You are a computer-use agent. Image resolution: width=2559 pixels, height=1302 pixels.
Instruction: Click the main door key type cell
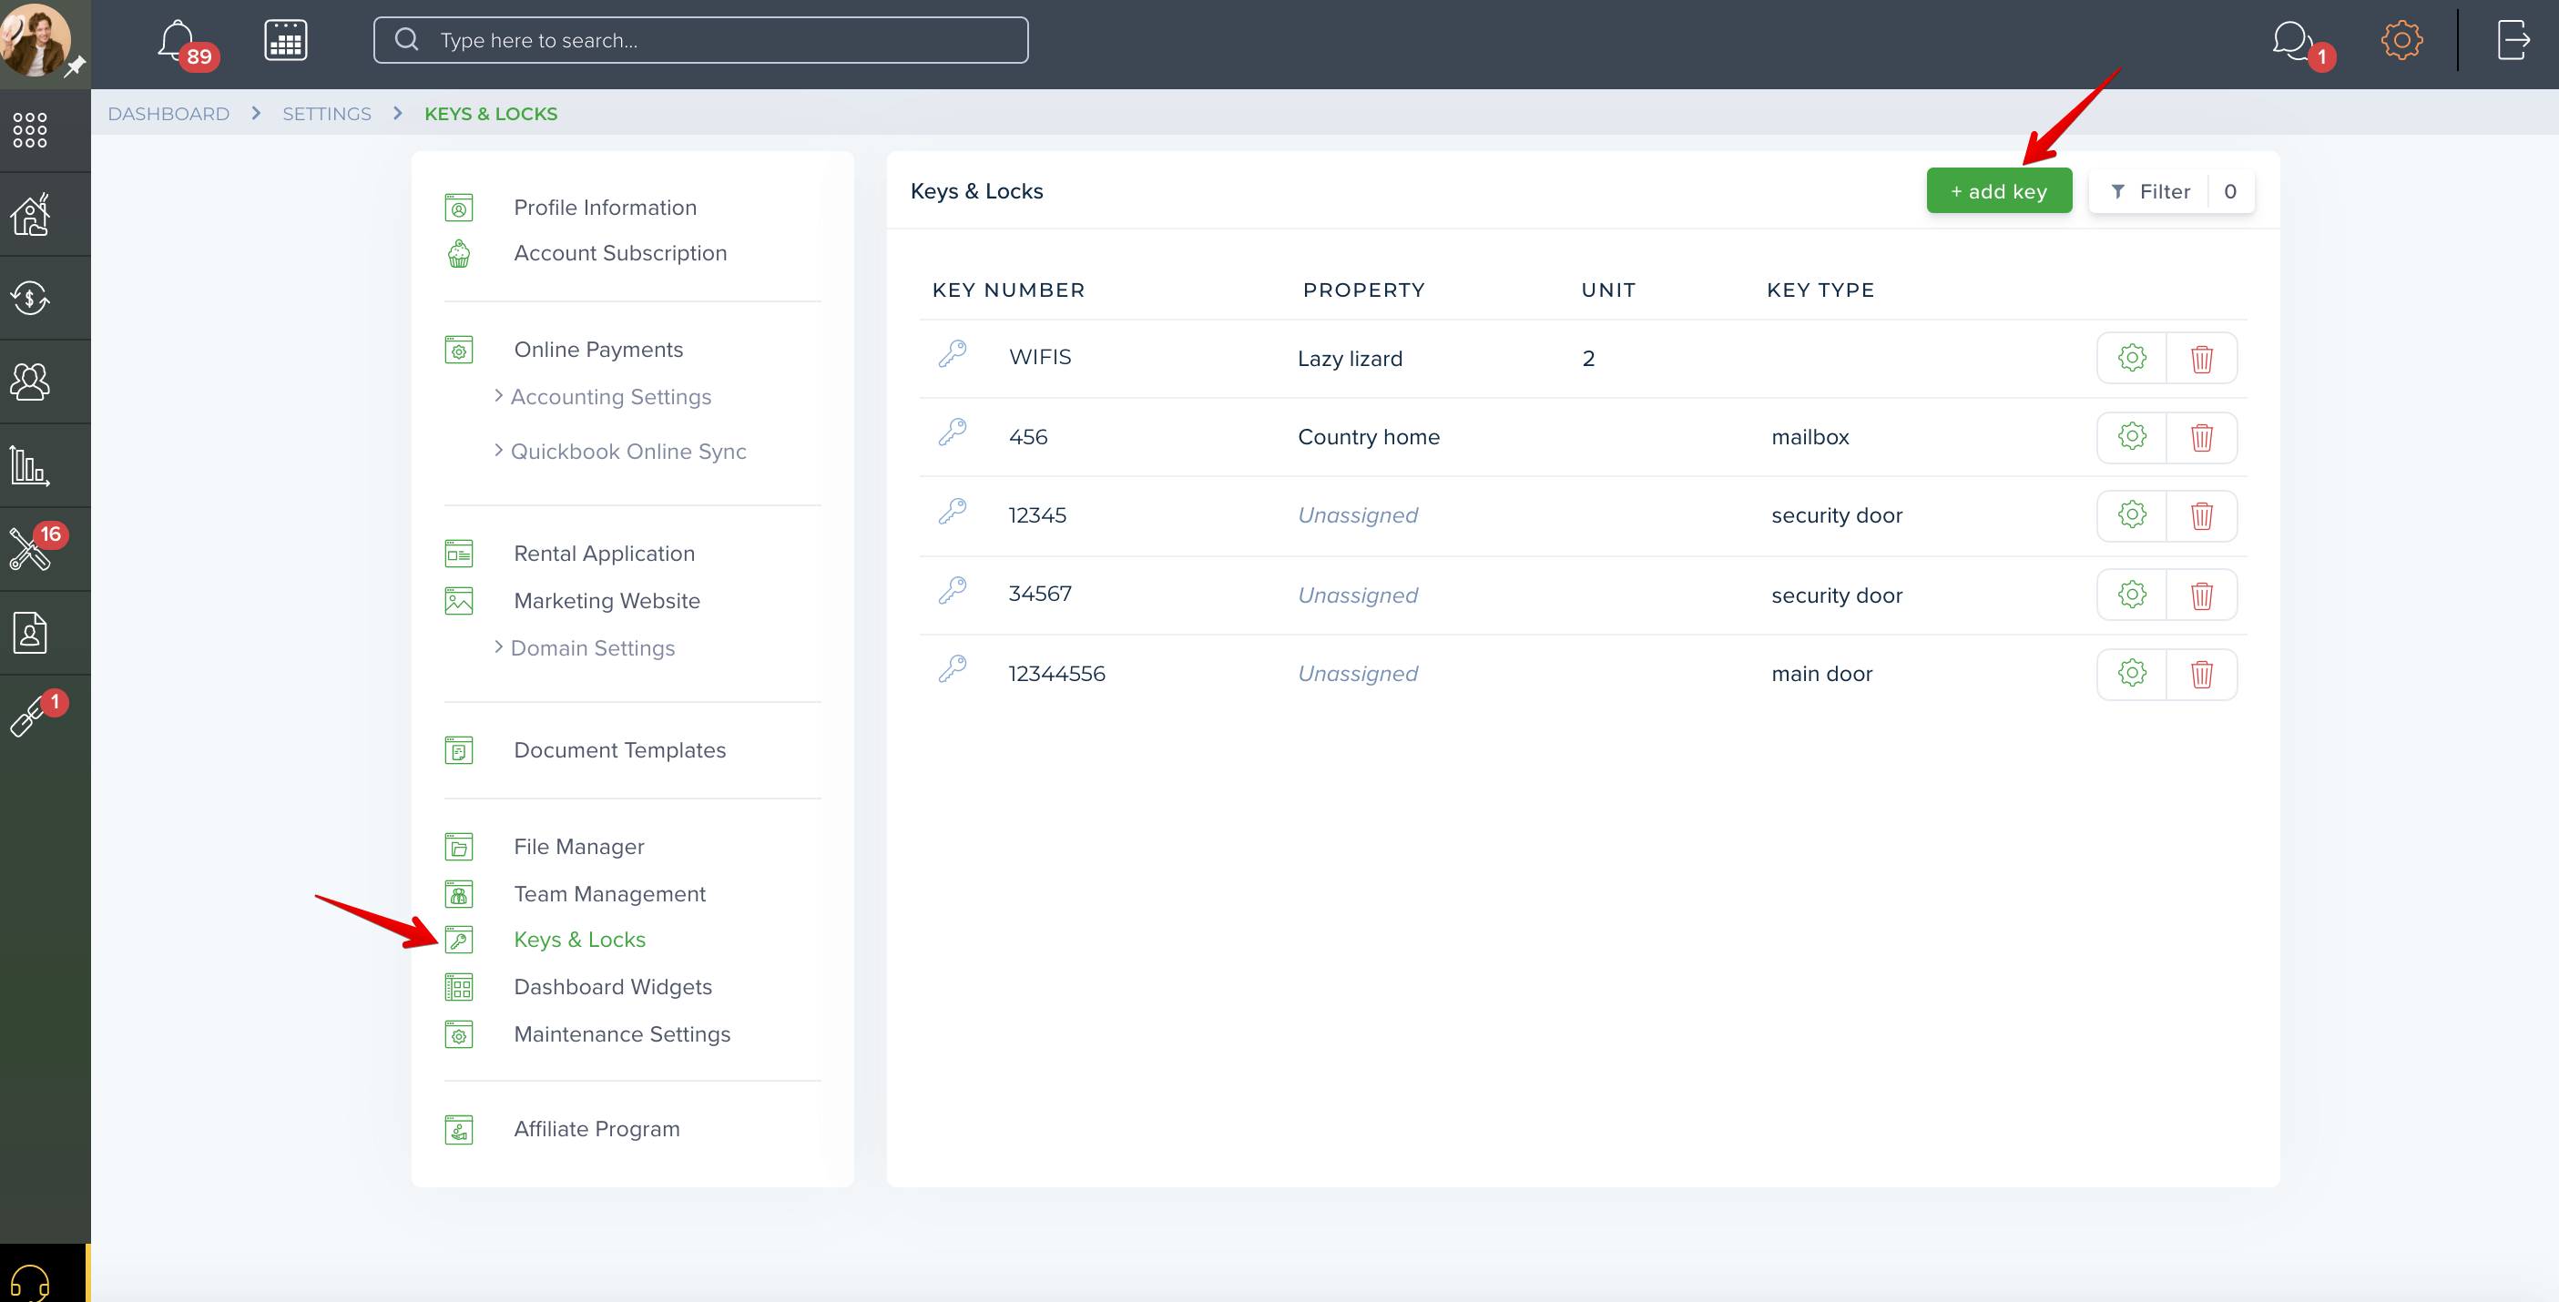pos(1821,674)
